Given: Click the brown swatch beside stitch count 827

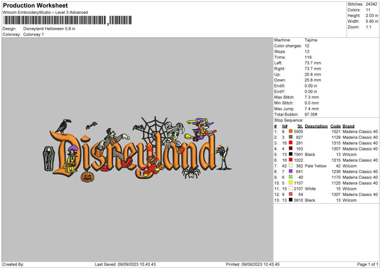Looking at the screenshot, I should pyautogui.click(x=291, y=137).
